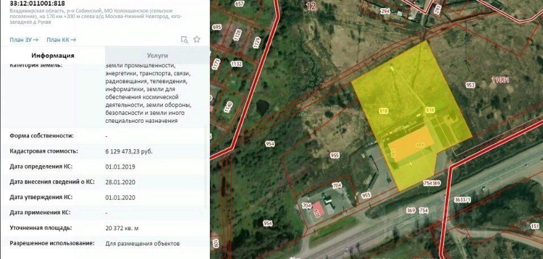Click the star favorite icon
This screenshot has height=259, width=543.
(197, 39)
